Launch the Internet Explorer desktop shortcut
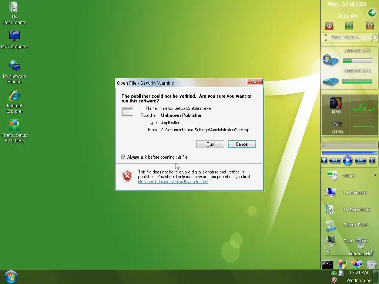This screenshot has height=284, width=379. pos(14,101)
